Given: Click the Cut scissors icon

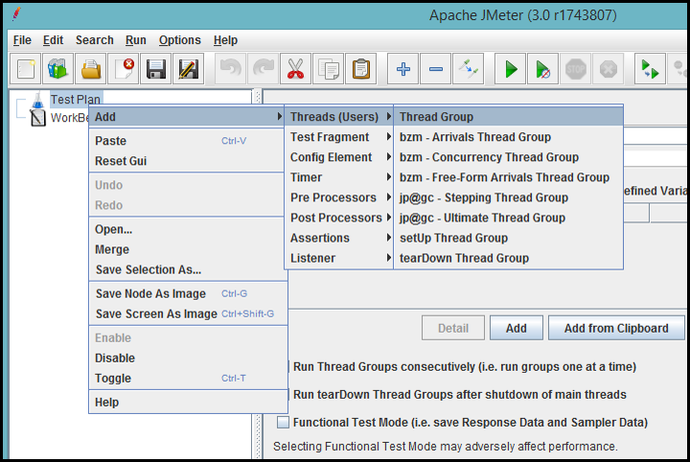Looking at the screenshot, I should coord(294,69).
